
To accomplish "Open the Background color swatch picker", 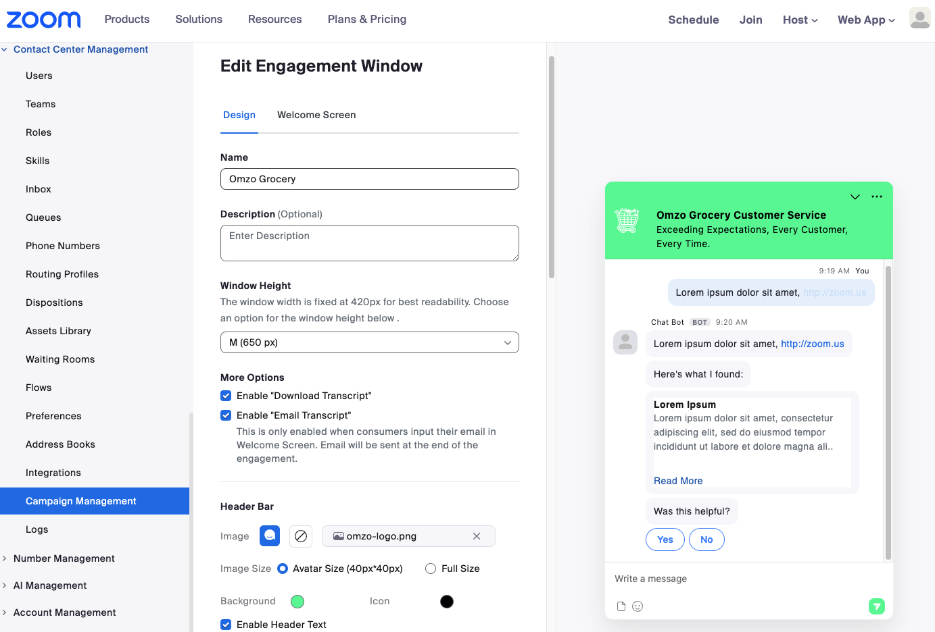I will (x=297, y=601).
